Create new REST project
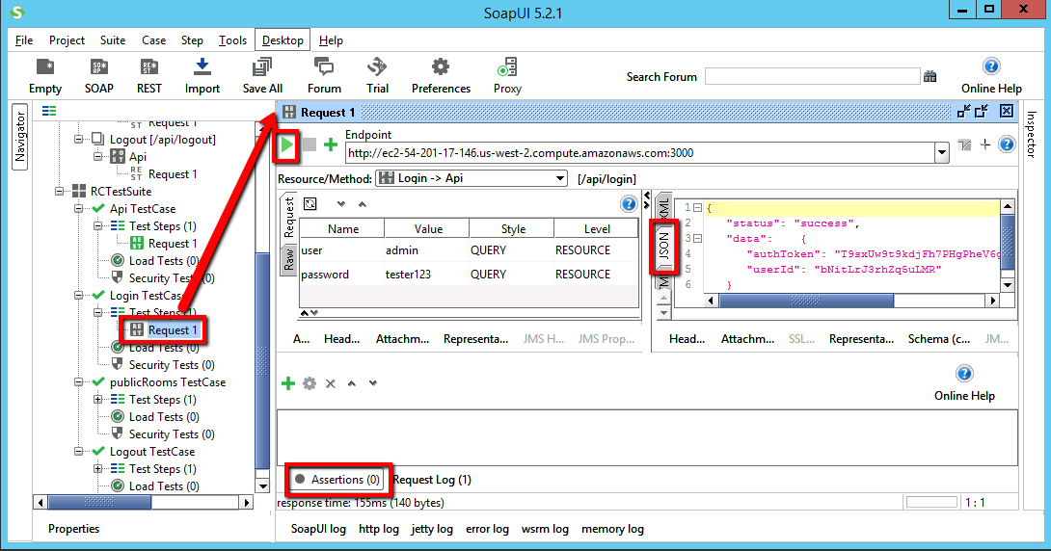The height and width of the screenshot is (551, 1051). tap(148, 76)
